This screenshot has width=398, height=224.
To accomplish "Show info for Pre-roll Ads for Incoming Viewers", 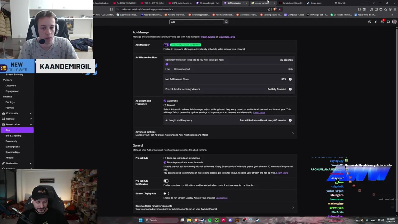I will tap(290, 89).
